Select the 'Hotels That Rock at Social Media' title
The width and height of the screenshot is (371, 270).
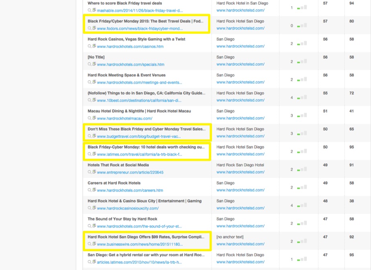point(118,165)
